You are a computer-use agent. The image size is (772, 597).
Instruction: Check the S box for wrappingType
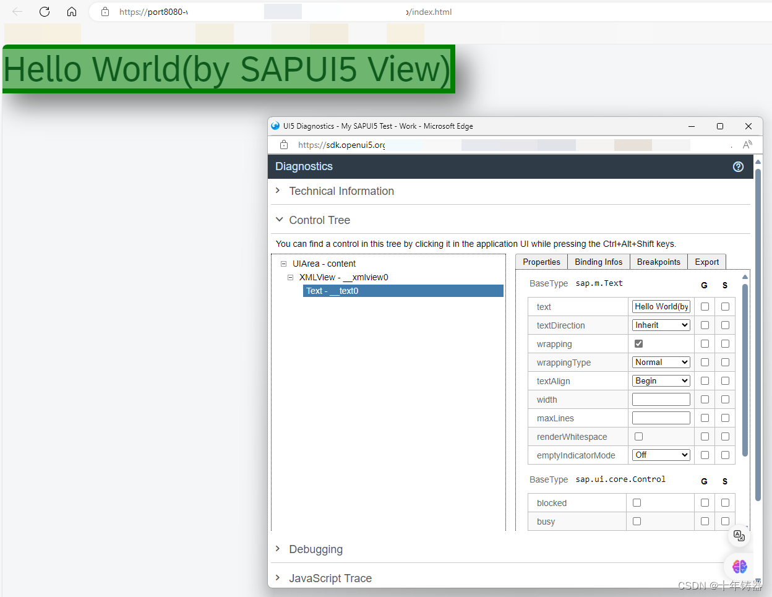pos(725,362)
